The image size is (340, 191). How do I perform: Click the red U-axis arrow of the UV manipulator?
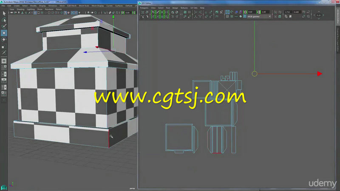click(x=320, y=73)
